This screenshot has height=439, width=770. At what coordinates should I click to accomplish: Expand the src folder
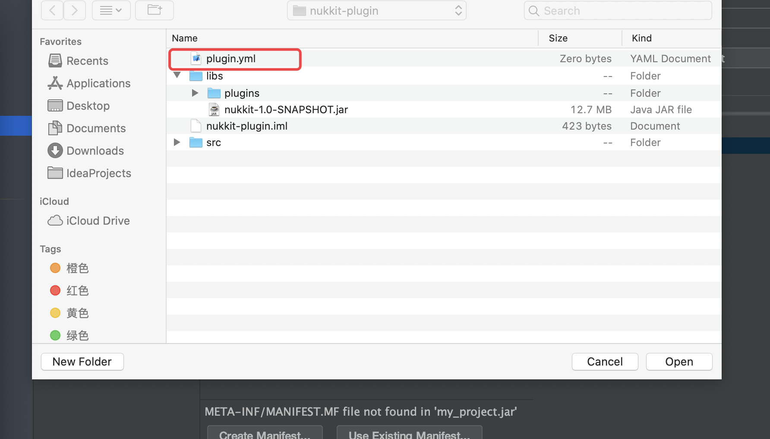(177, 142)
